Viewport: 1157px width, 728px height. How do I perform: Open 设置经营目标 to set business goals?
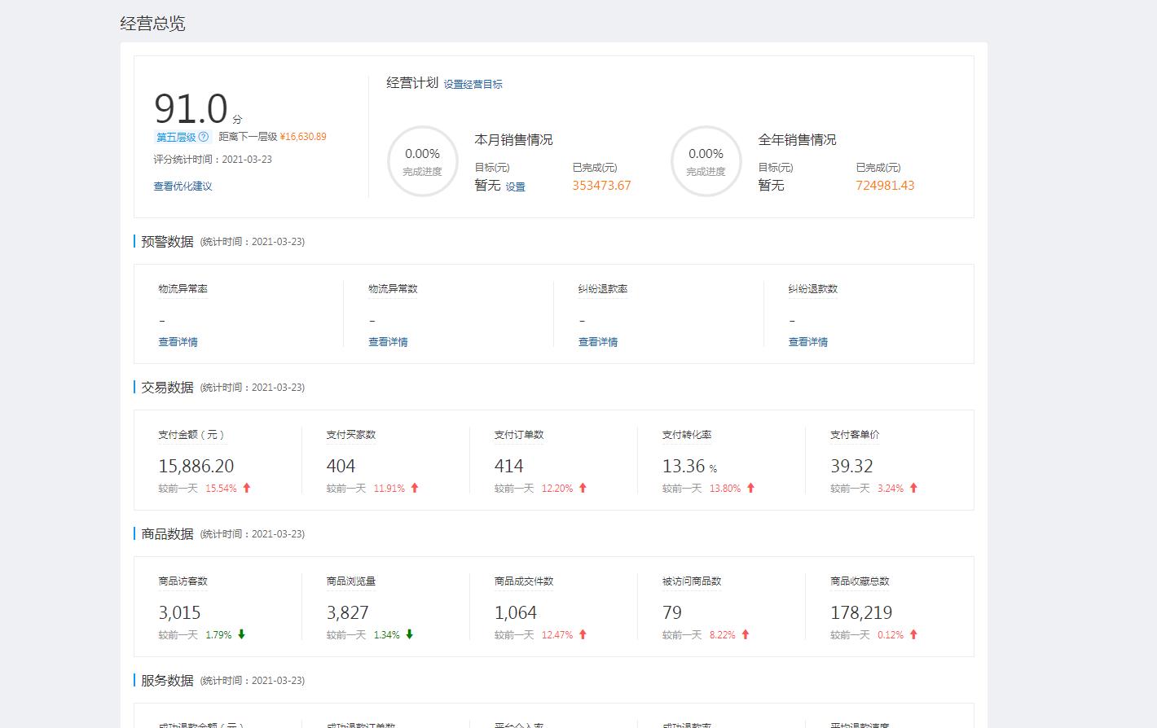click(x=474, y=84)
